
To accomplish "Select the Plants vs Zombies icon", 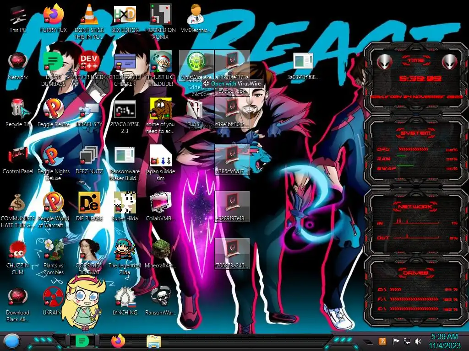I will pyautogui.click(x=53, y=258).
